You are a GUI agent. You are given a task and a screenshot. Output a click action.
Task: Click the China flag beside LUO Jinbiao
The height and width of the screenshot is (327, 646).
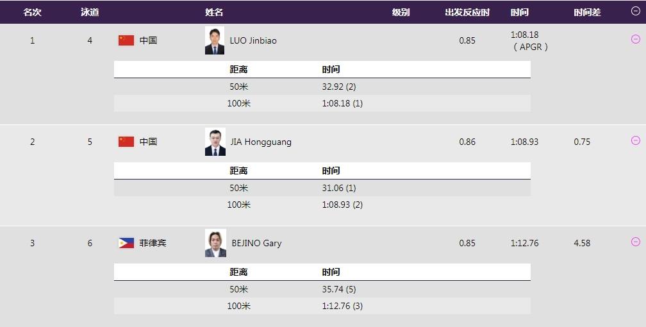[x=126, y=40]
